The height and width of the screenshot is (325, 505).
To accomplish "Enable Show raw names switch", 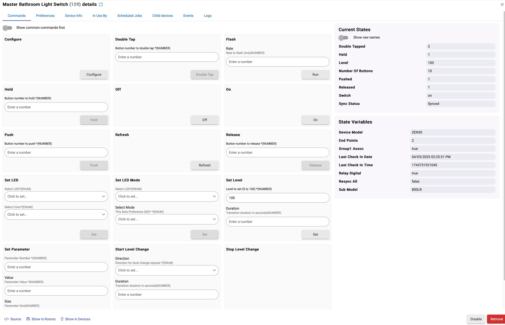I will pyautogui.click(x=343, y=38).
